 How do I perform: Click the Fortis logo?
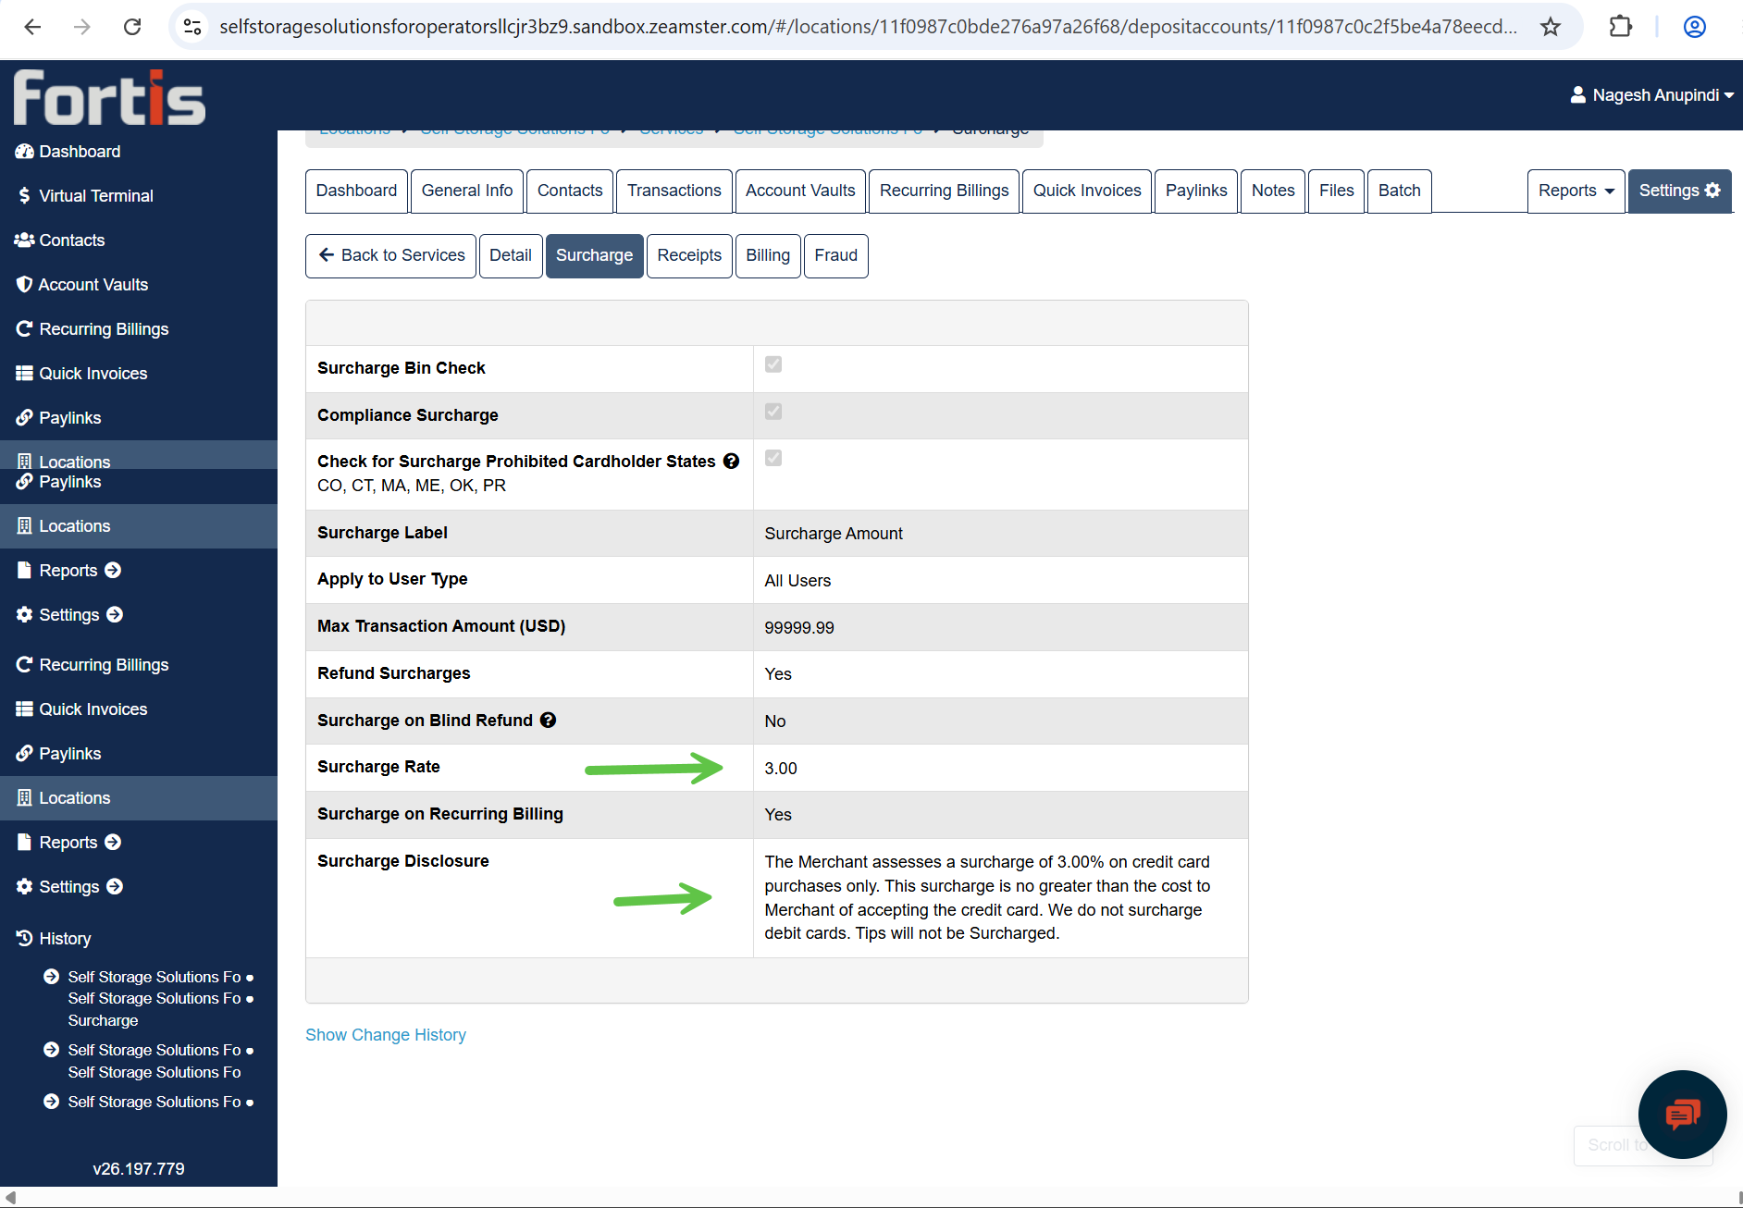tap(109, 97)
